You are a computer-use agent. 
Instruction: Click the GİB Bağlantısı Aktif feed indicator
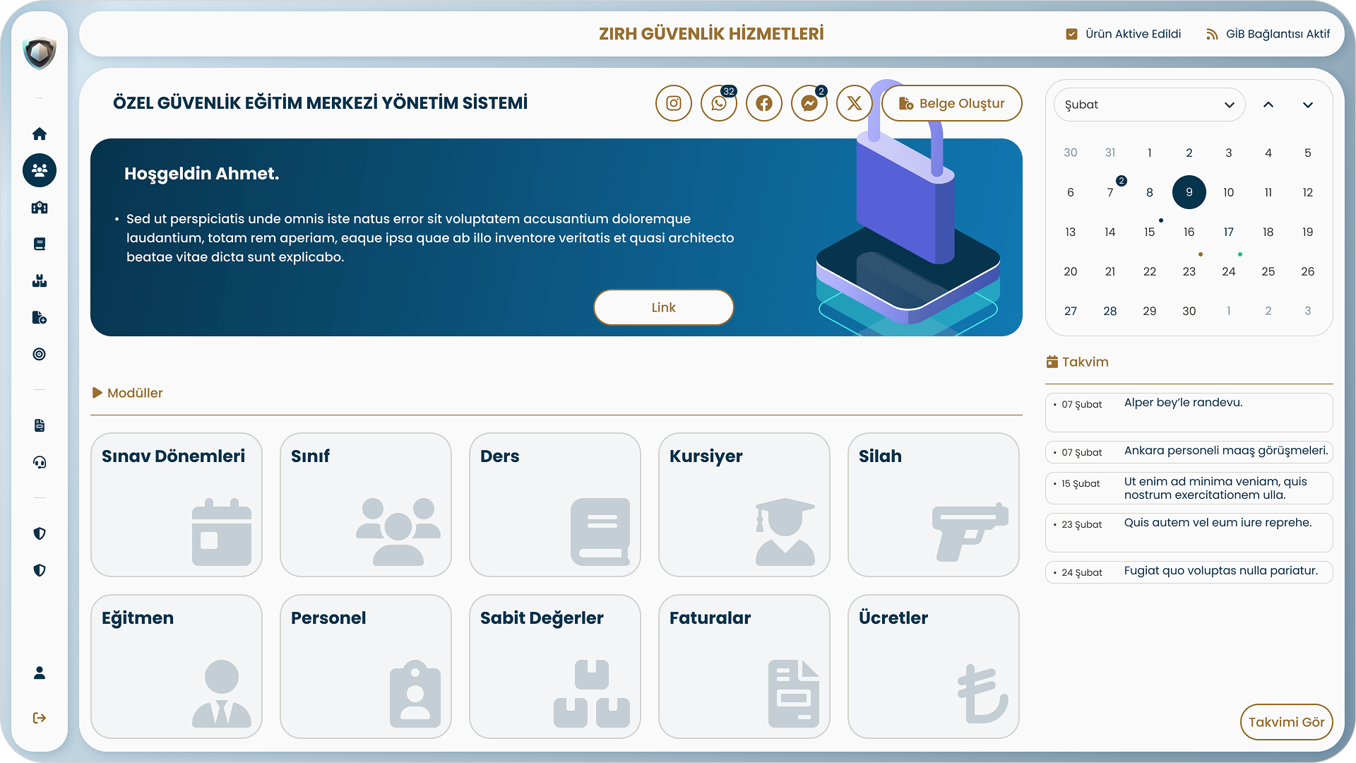[1212, 33]
